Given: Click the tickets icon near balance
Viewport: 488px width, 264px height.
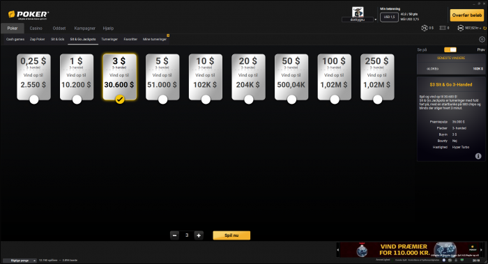Looking at the screenshot, I should pyautogui.click(x=443, y=28).
